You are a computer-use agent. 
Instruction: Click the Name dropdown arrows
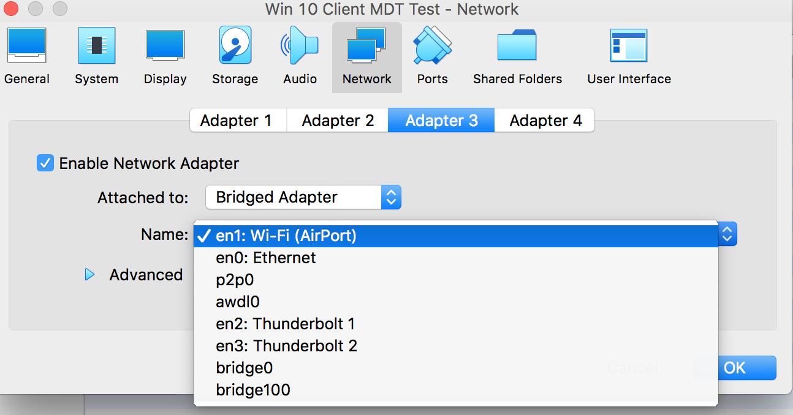point(727,234)
